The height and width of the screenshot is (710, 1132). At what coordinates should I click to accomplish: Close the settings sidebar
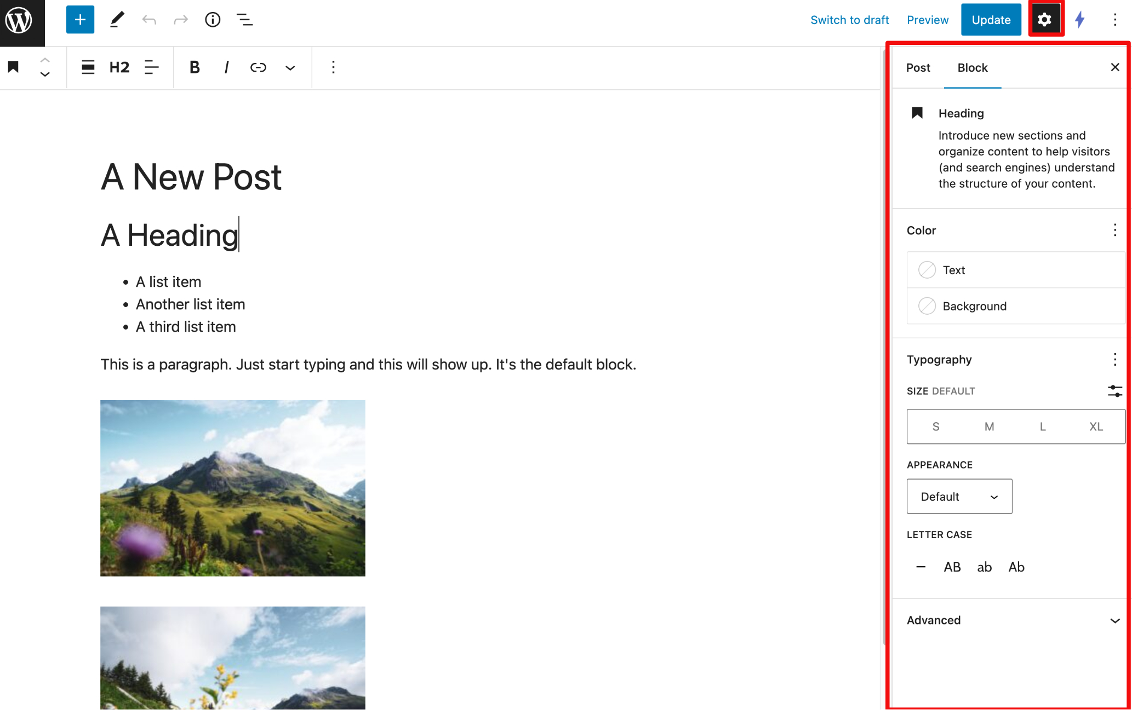coord(1114,67)
